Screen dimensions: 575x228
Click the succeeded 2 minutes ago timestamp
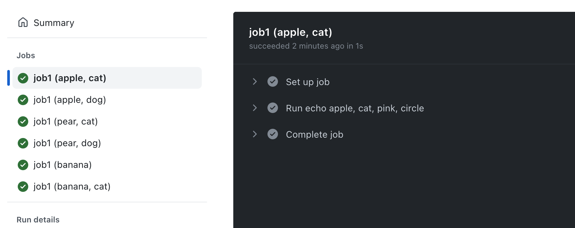click(306, 46)
